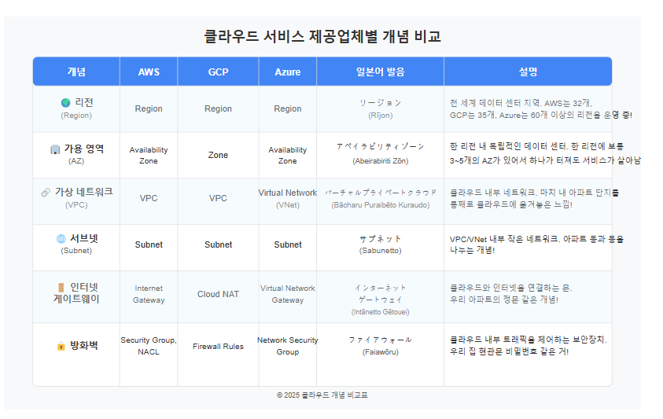The height and width of the screenshot is (419, 663).
Task: Click the 가용 영역 concept label
Action: pos(83,149)
